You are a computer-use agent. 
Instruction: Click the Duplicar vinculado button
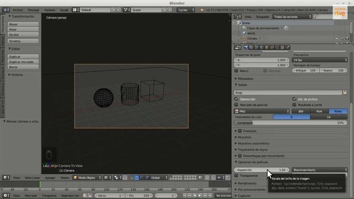(x=23, y=62)
